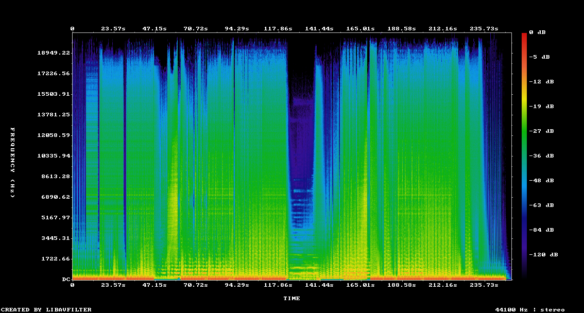Select the 10335.94 frequency axis label
The width and height of the screenshot is (584, 313).
tap(54, 156)
